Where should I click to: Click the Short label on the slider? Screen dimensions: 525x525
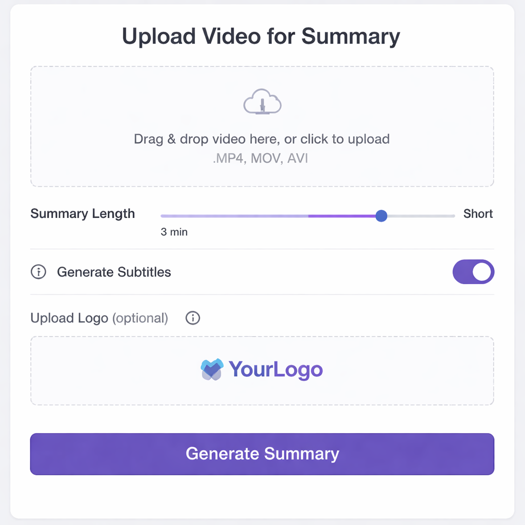click(x=478, y=214)
